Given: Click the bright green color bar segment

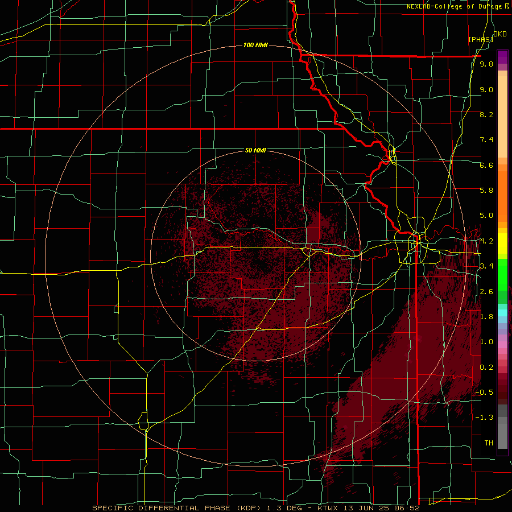Looking at the screenshot, I should 502,275.
